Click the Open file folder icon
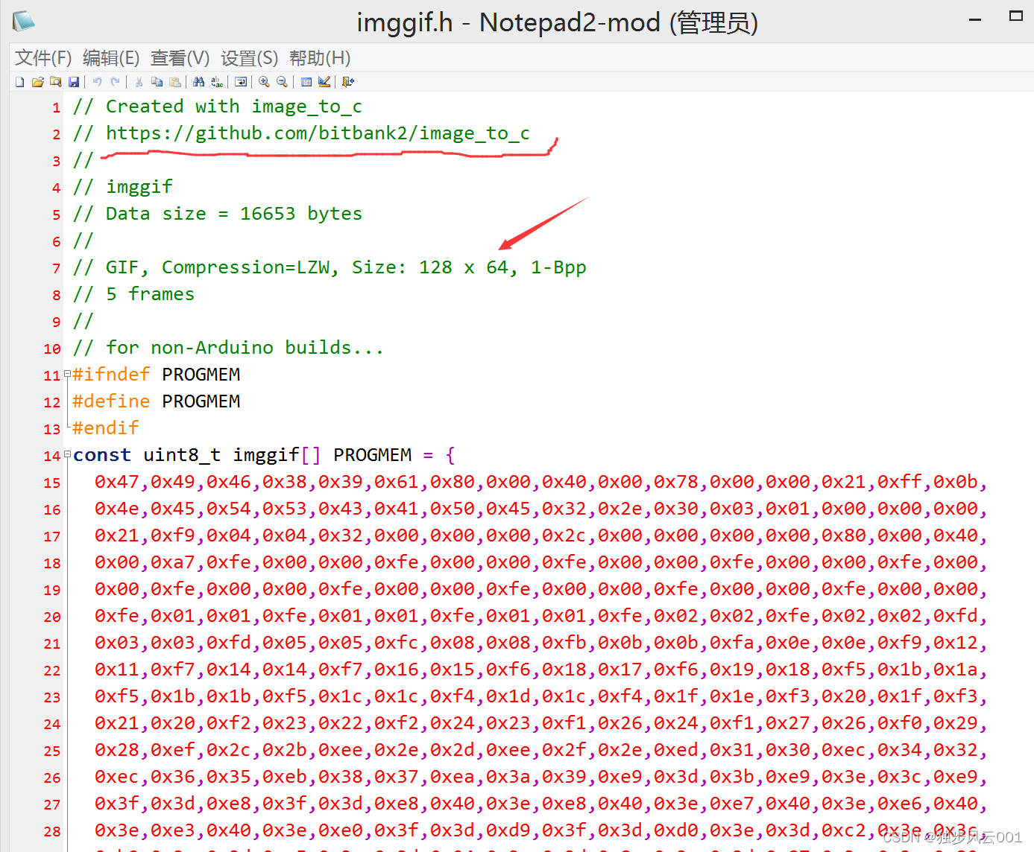Screen dimensions: 1034x852 pos(38,82)
